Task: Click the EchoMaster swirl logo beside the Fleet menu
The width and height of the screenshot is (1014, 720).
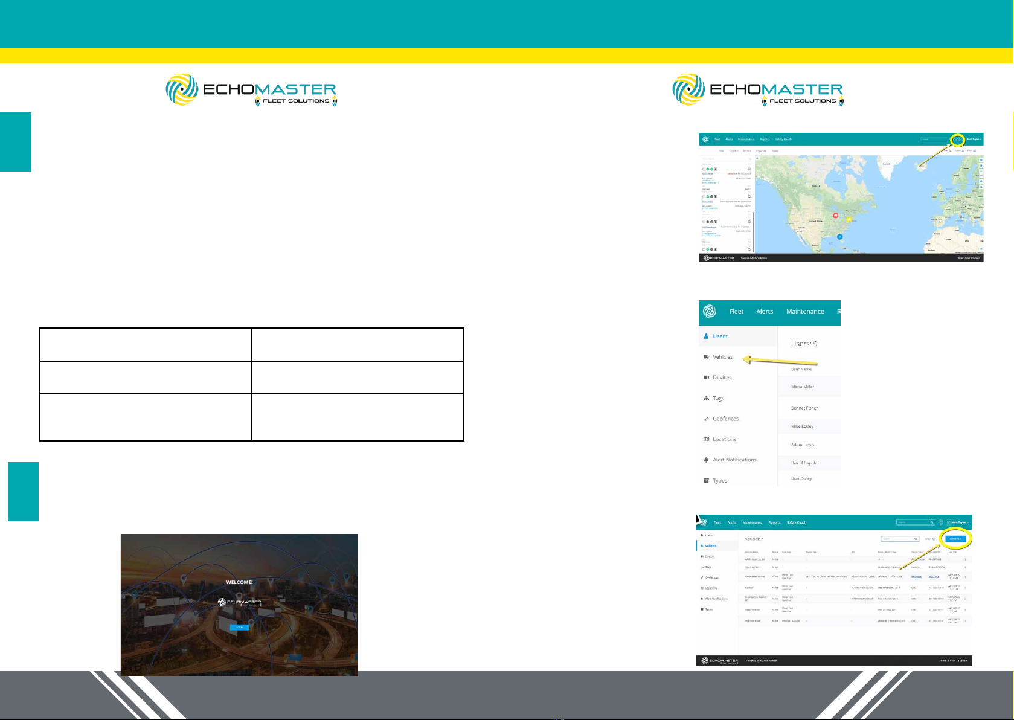Action: pos(710,312)
